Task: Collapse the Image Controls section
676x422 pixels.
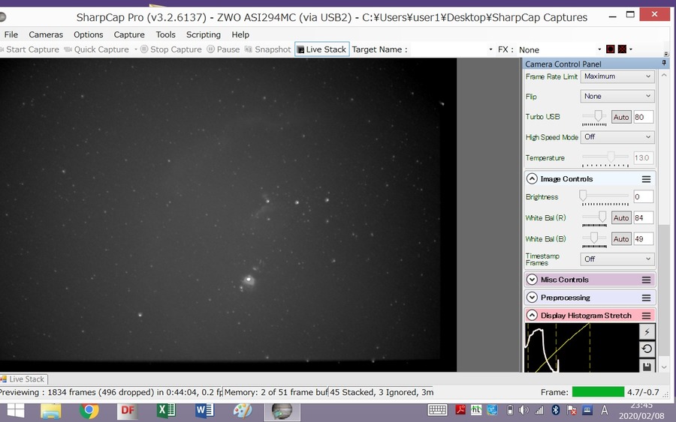Action: [532, 178]
